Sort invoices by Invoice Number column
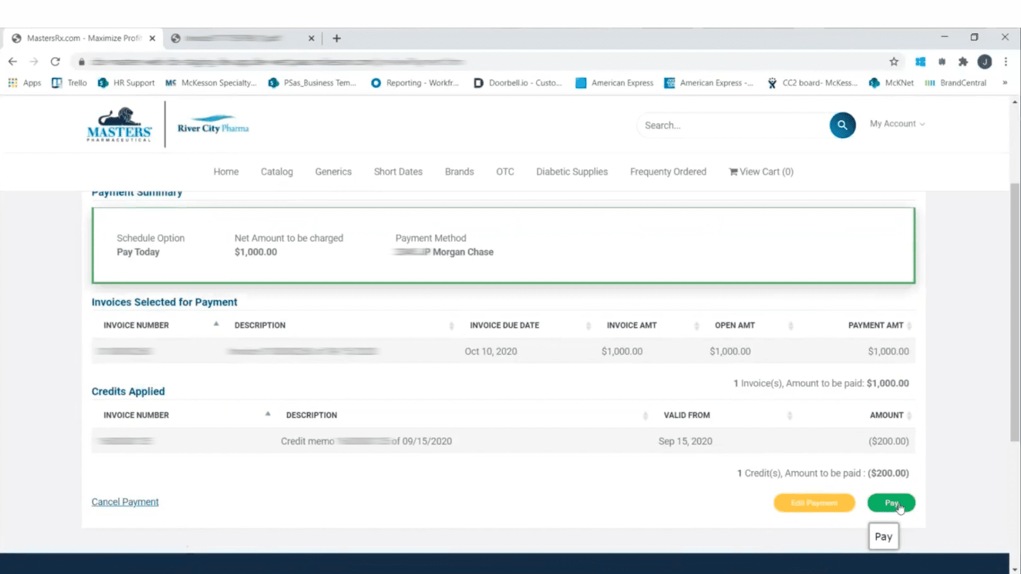Image resolution: width=1021 pixels, height=574 pixels. click(x=136, y=325)
